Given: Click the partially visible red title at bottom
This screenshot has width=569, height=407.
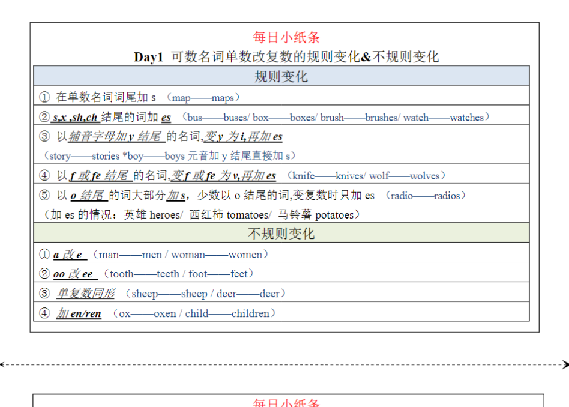Looking at the screenshot, I should pos(286,403).
